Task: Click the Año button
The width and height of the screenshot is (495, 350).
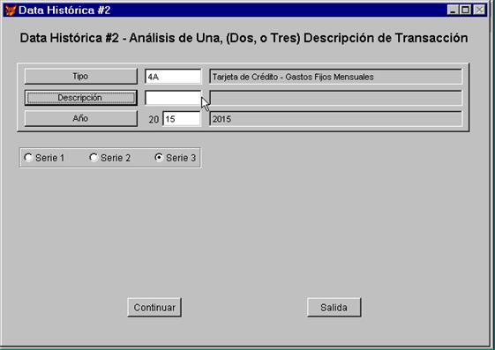Action: (x=81, y=118)
